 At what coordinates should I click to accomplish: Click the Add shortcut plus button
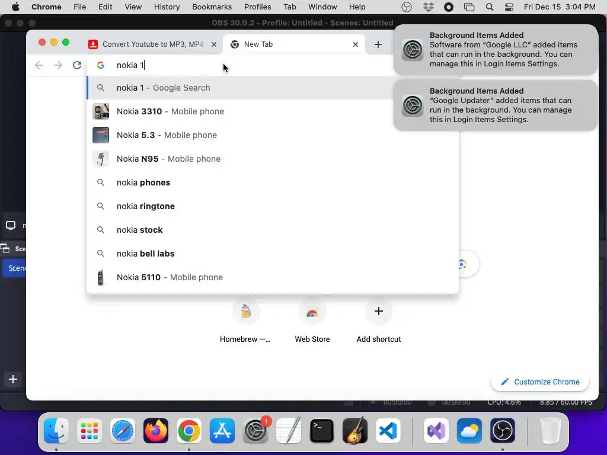pos(379,311)
